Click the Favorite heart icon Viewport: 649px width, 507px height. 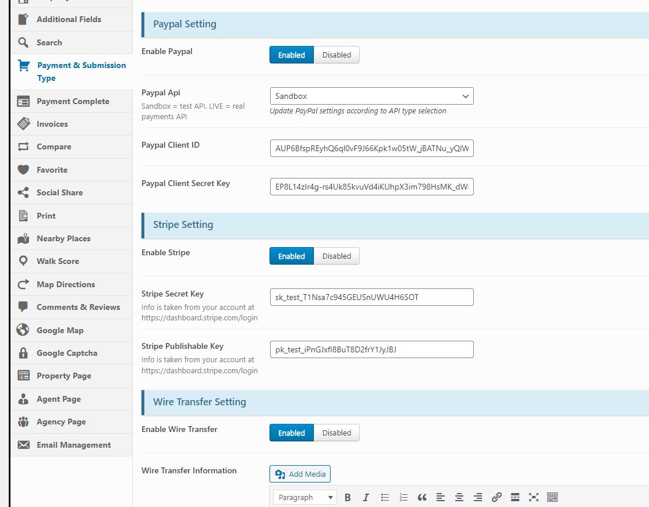click(24, 170)
